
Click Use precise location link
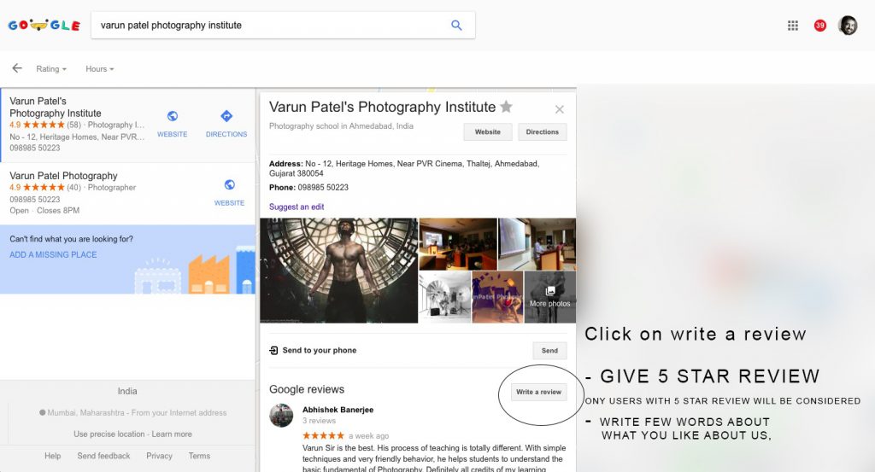pos(109,434)
